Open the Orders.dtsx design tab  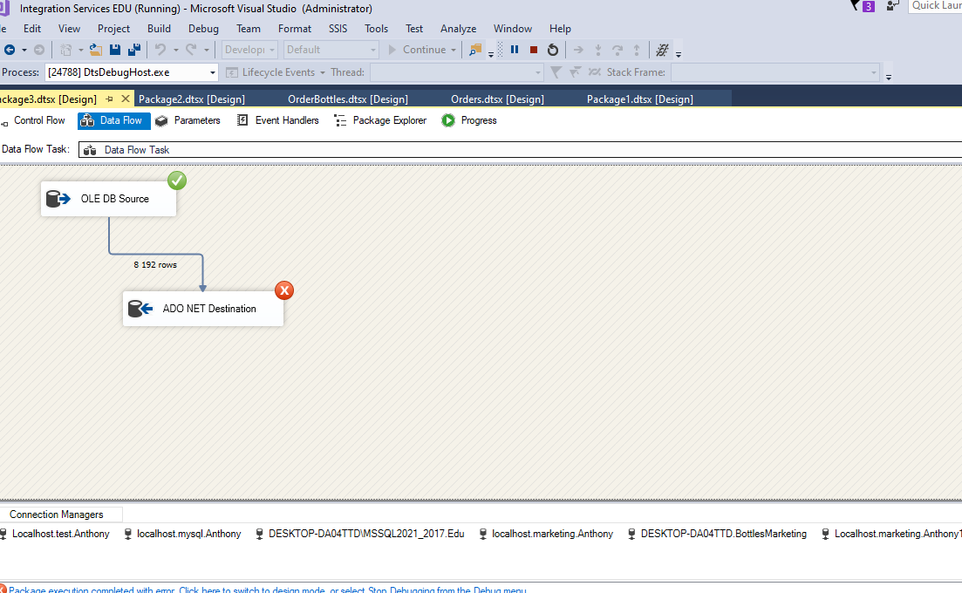tap(497, 99)
